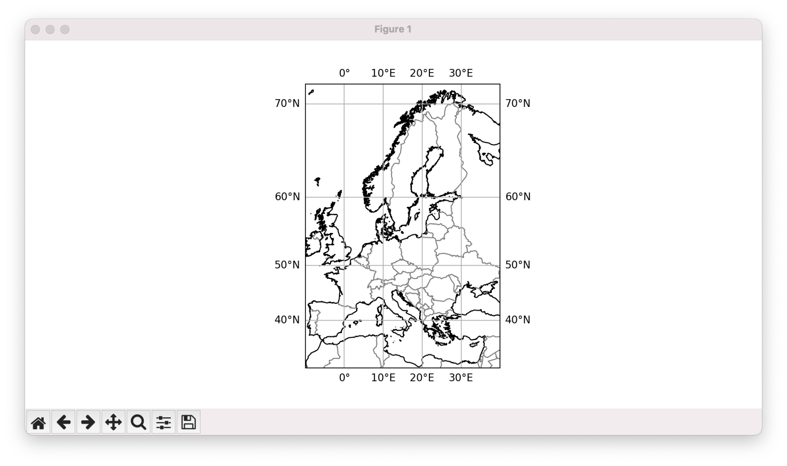The height and width of the screenshot is (466, 787).
Task: Select the Back navigation arrow icon
Action: [x=63, y=422]
